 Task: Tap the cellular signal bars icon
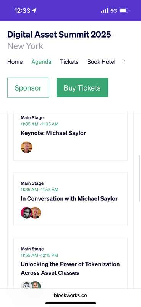pos(105,11)
